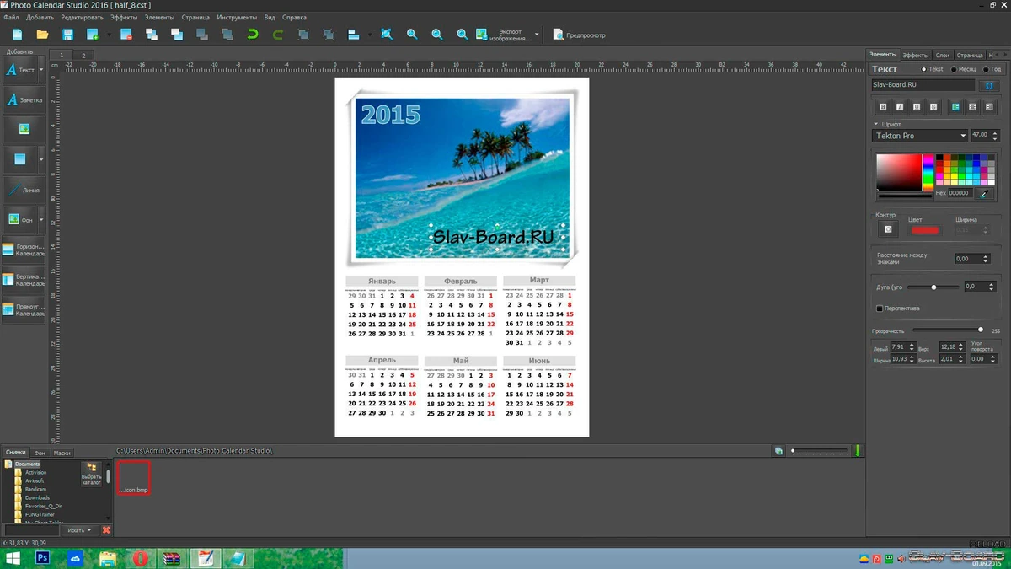This screenshot has width=1011, height=569.
Task: Click the Экспорт изображения toolbar button
Action: pos(504,35)
